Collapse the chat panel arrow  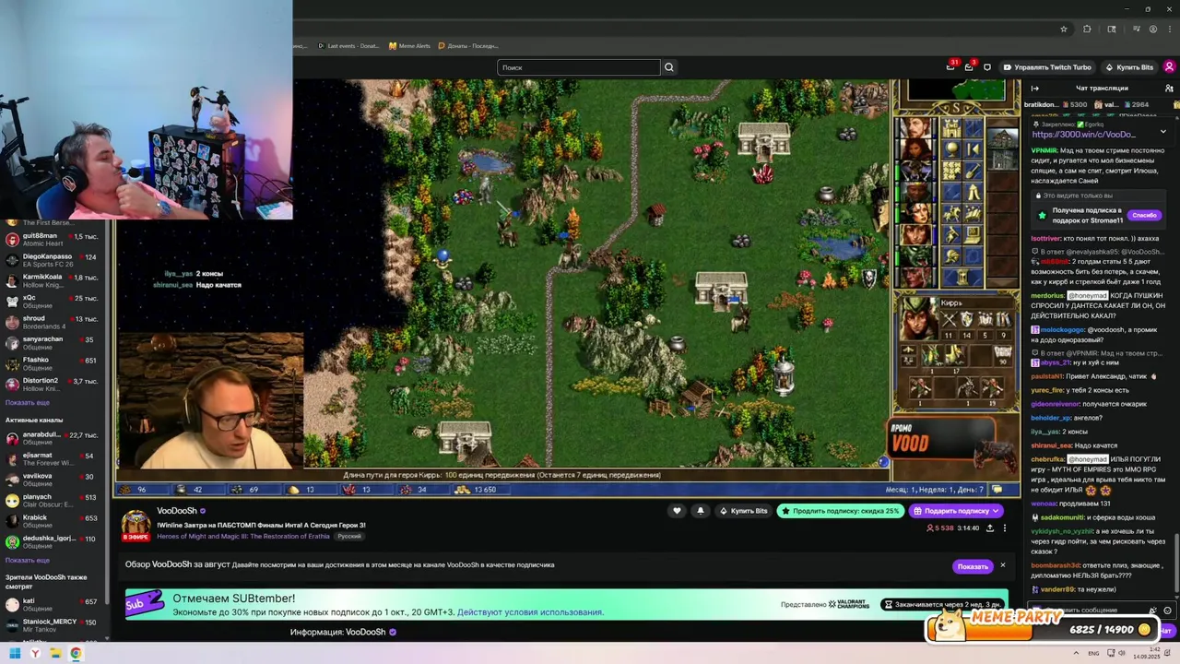pyautogui.click(x=1034, y=89)
